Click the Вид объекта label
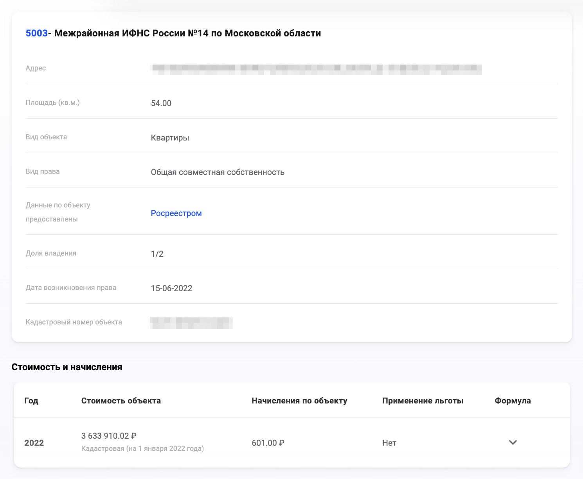The image size is (583, 479). tap(46, 137)
